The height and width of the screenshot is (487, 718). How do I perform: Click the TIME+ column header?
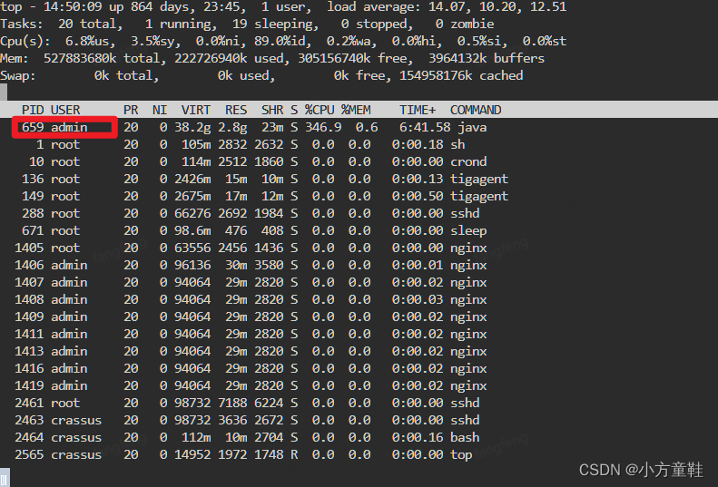418,111
